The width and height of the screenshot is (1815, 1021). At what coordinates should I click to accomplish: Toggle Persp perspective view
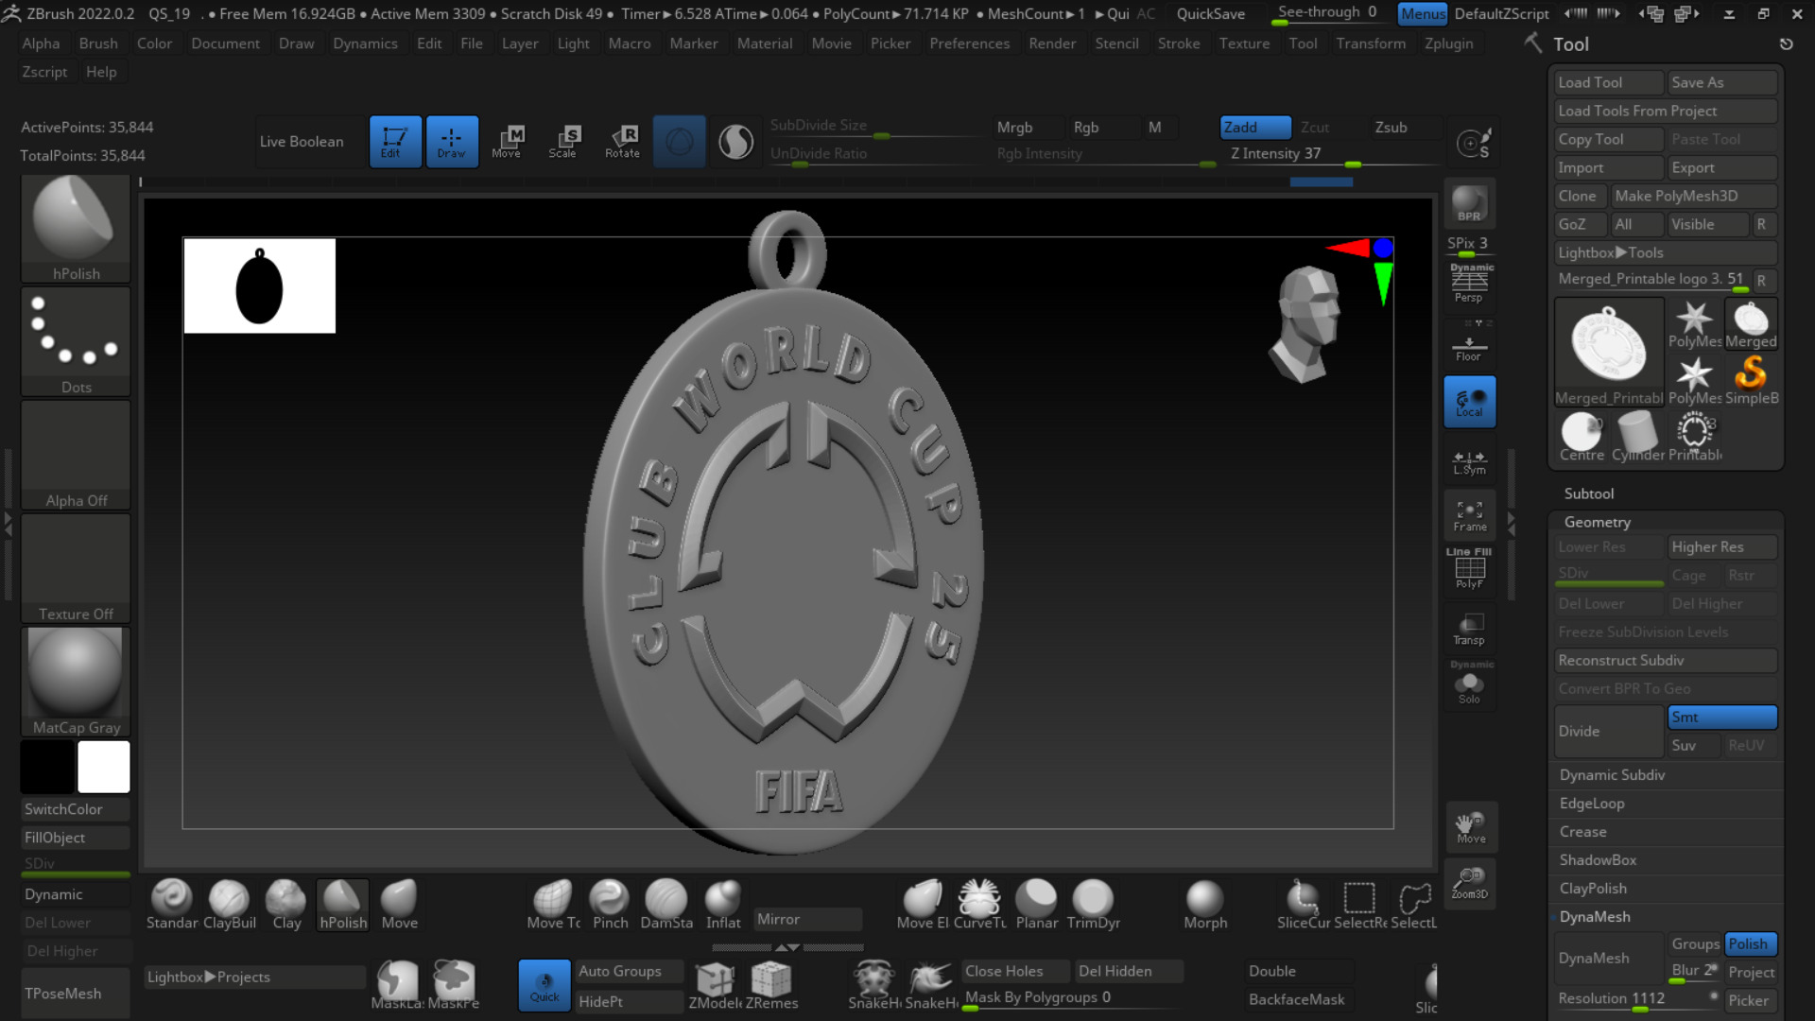coord(1469,283)
